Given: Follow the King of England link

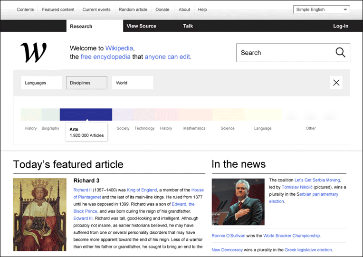Looking at the screenshot, I should pyautogui.click(x=142, y=190).
